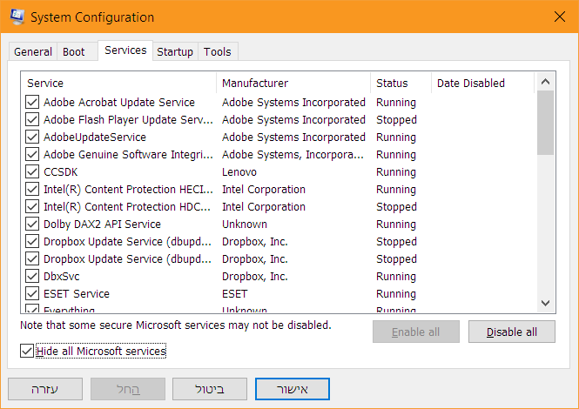Viewport: 579px width, 409px height.
Task: Toggle the AdobeUpdateService checkbox
Action: (32, 137)
